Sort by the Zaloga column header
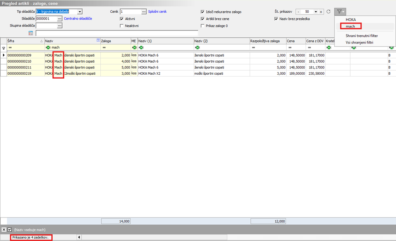Screen dimensions: 396x241 pyautogui.click(x=116, y=41)
